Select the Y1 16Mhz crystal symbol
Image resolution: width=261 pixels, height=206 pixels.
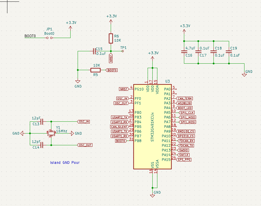[51, 133]
